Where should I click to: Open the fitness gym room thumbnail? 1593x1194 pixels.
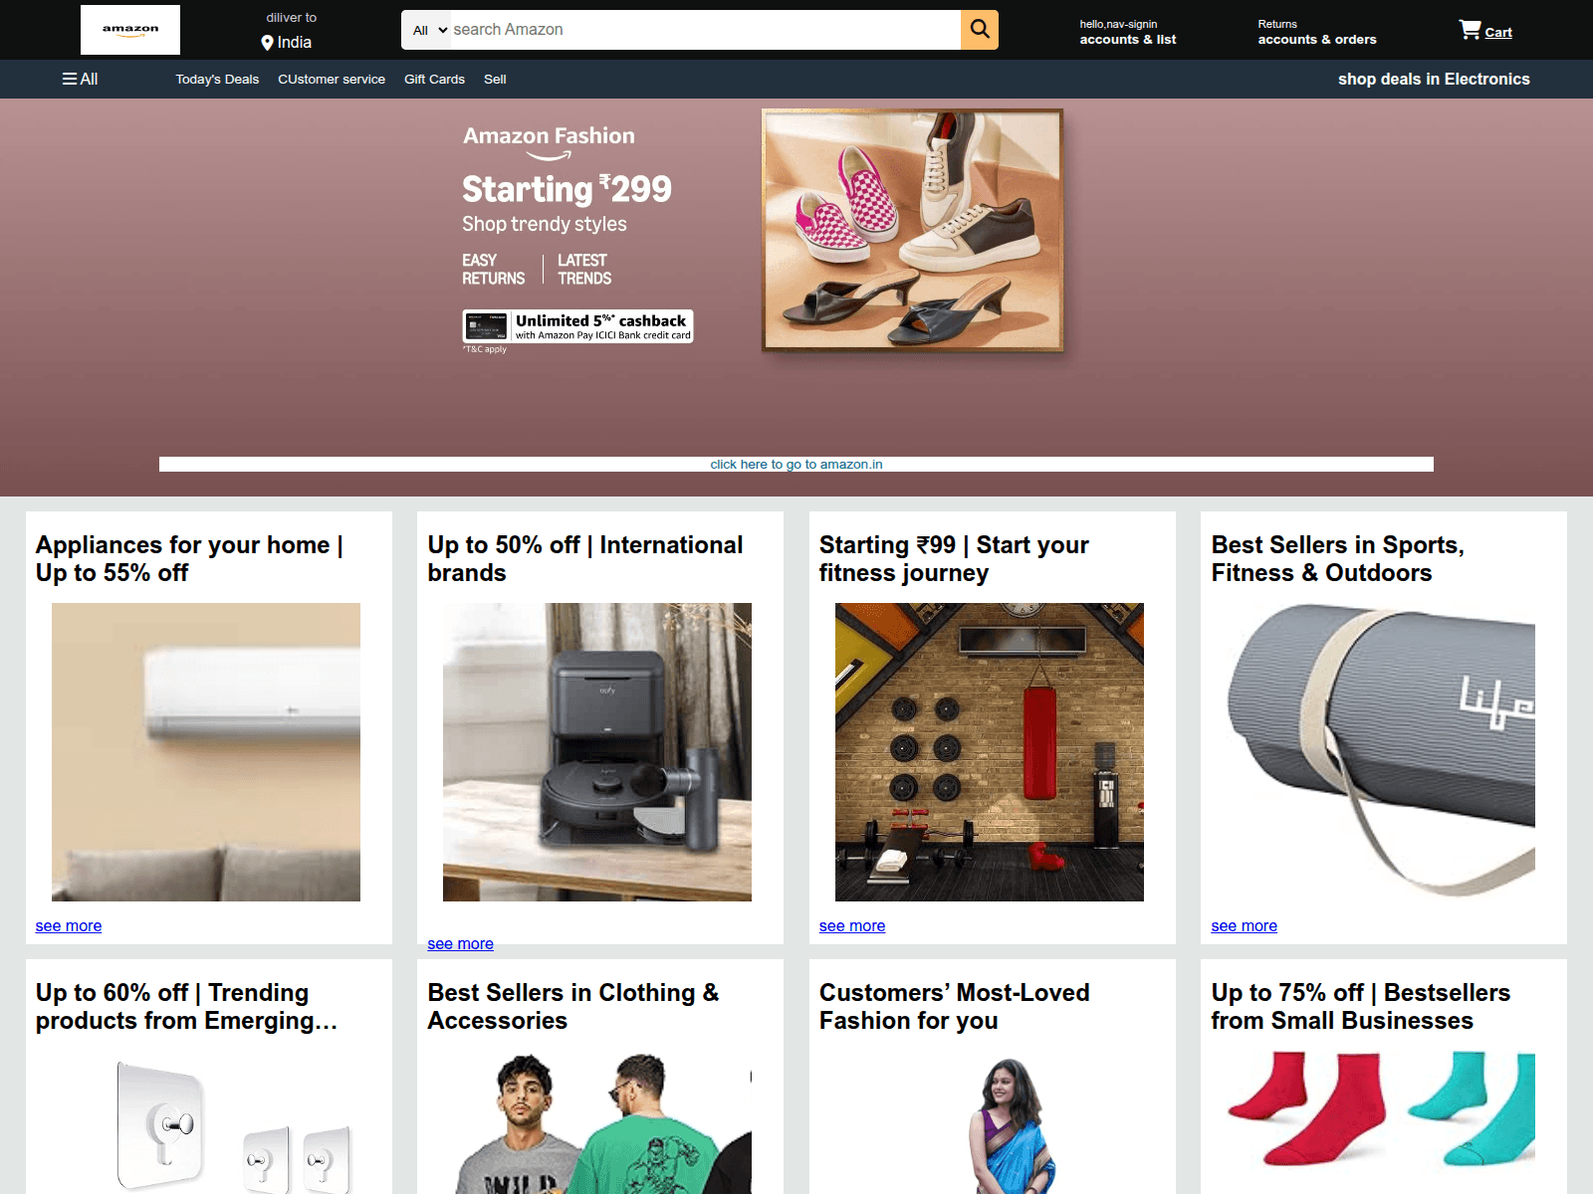pos(989,752)
